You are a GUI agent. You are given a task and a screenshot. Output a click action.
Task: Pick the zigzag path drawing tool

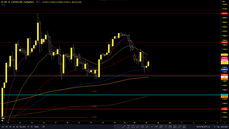(156, 127)
